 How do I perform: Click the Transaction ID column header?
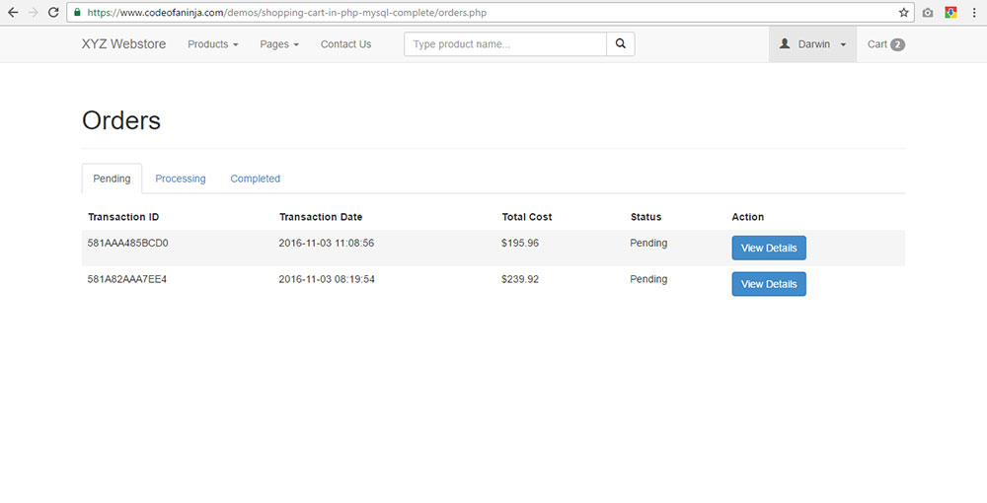(123, 217)
